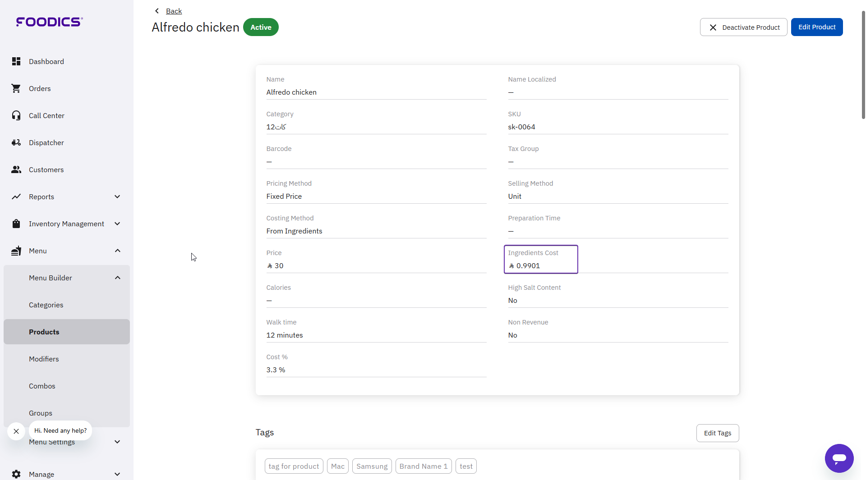Viewport: 866px width, 480px height.
Task: Open Categories in the sidebar
Action: (46, 305)
